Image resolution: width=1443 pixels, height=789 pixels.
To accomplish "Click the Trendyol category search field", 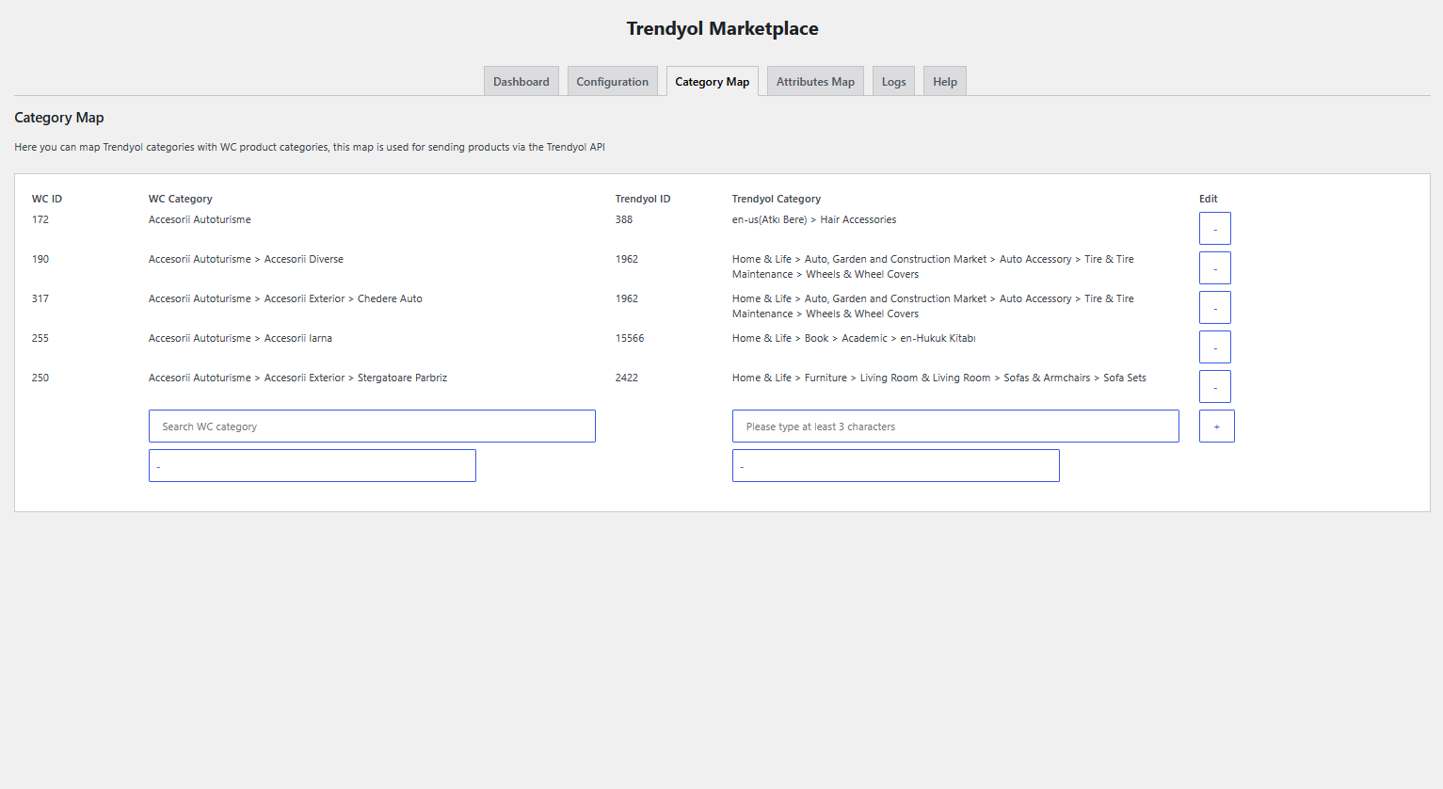I will coord(954,427).
